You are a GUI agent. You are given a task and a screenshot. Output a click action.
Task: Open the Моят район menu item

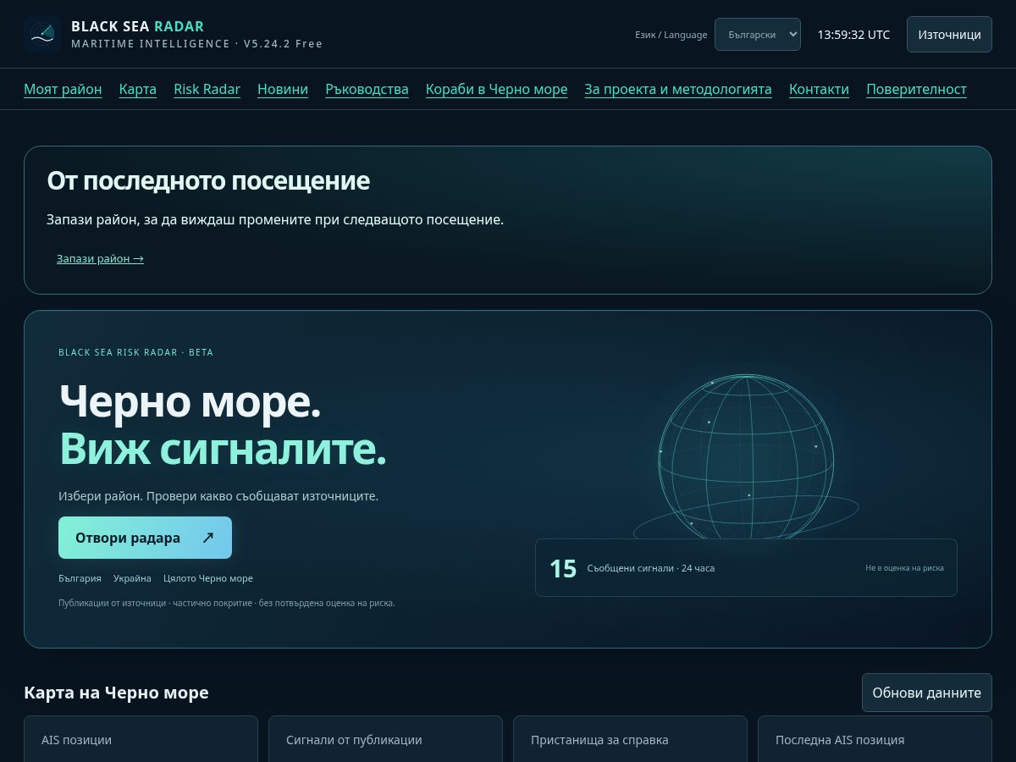[x=63, y=89]
